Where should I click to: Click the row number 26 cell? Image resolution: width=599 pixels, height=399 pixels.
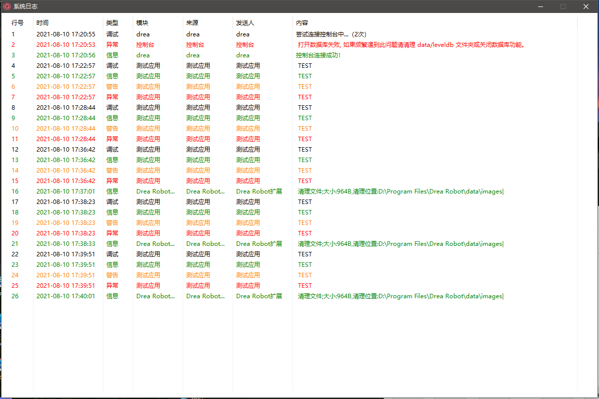tap(15, 296)
